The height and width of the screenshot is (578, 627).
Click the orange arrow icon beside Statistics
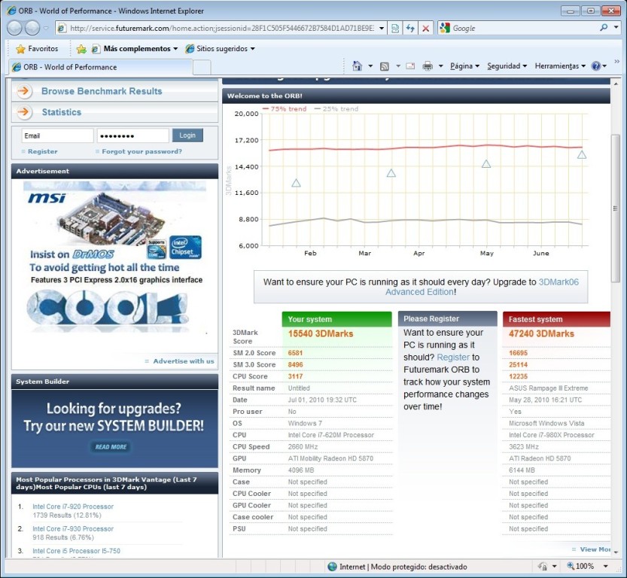(x=24, y=112)
